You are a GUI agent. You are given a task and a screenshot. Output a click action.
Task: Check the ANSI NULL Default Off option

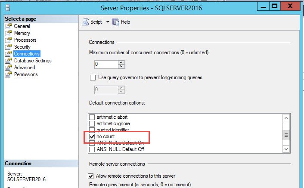coord(92,149)
